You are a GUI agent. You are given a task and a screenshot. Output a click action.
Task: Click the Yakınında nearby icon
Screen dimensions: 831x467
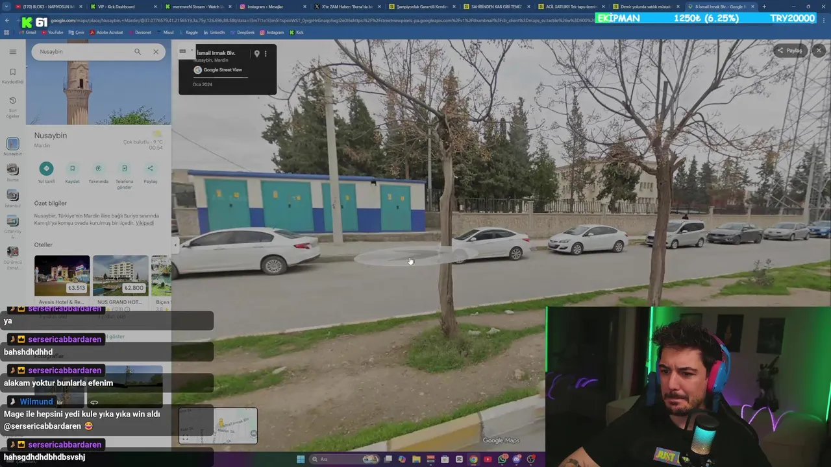point(98,169)
